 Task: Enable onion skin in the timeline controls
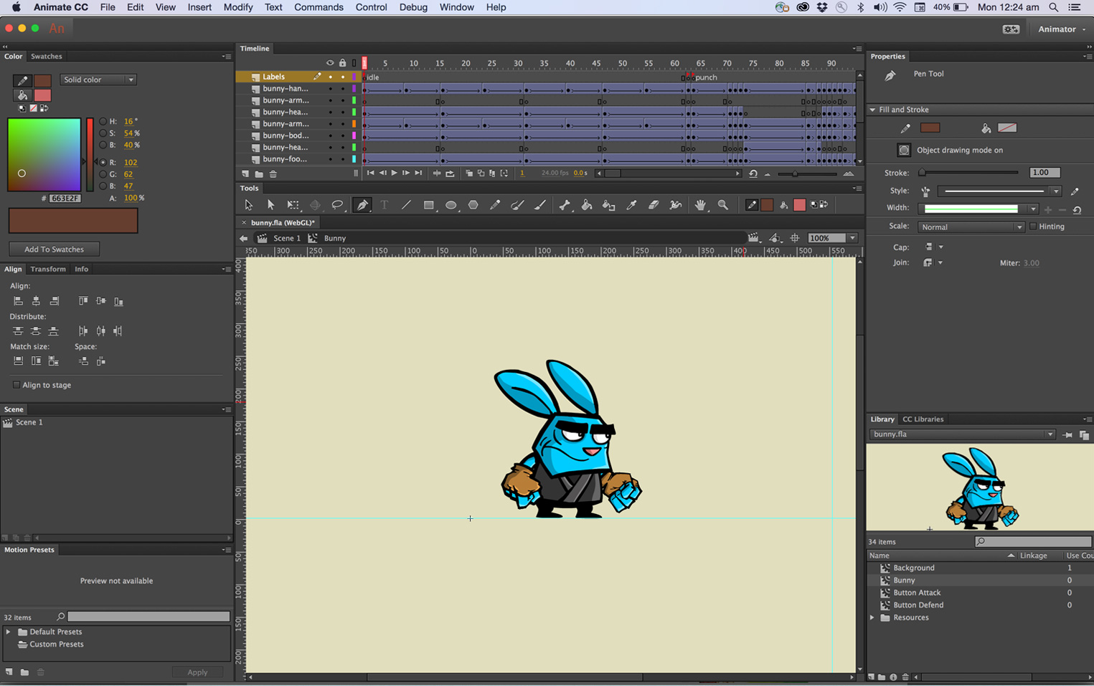(x=470, y=173)
